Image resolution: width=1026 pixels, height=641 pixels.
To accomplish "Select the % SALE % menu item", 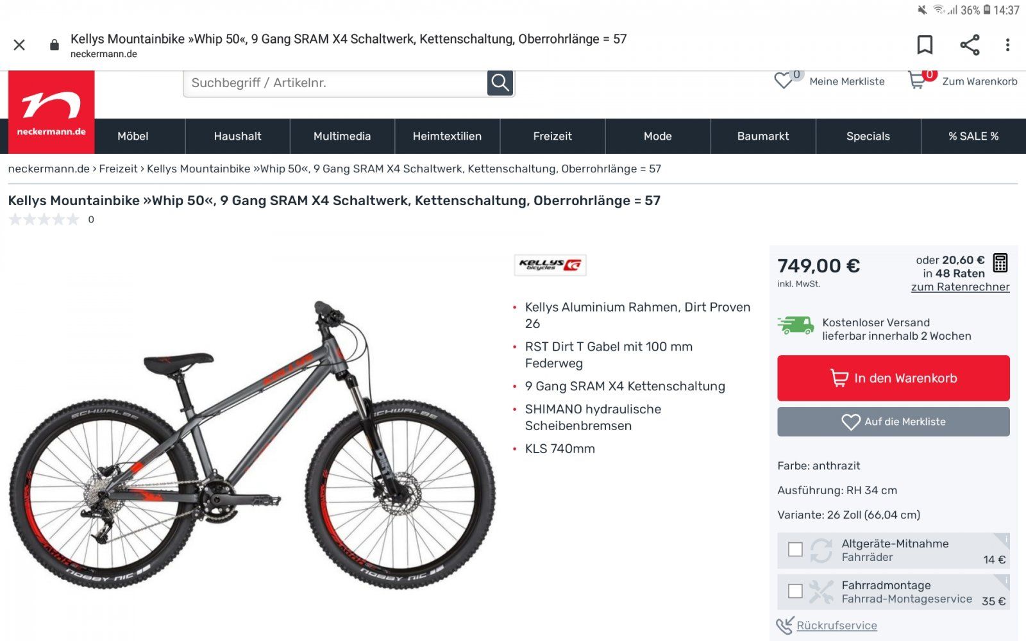I will 973,136.
